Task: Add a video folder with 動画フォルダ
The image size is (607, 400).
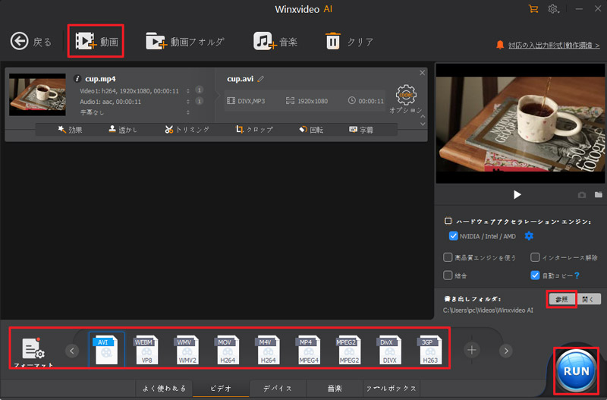Action: pos(156,42)
